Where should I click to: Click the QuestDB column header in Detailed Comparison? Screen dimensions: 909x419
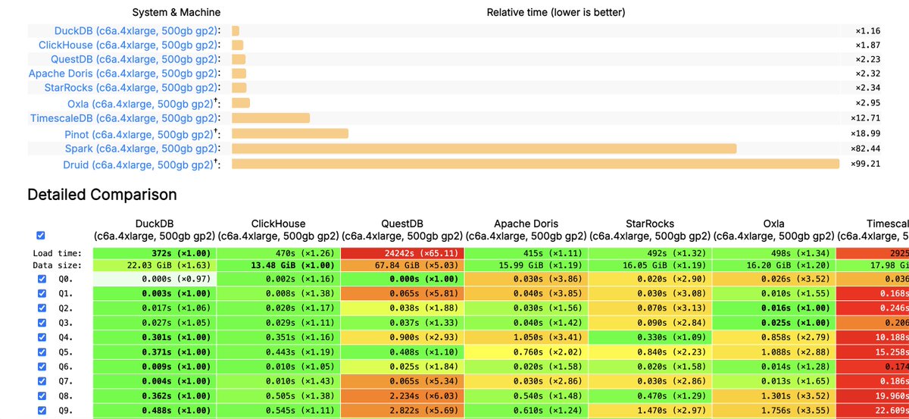pos(402,230)
